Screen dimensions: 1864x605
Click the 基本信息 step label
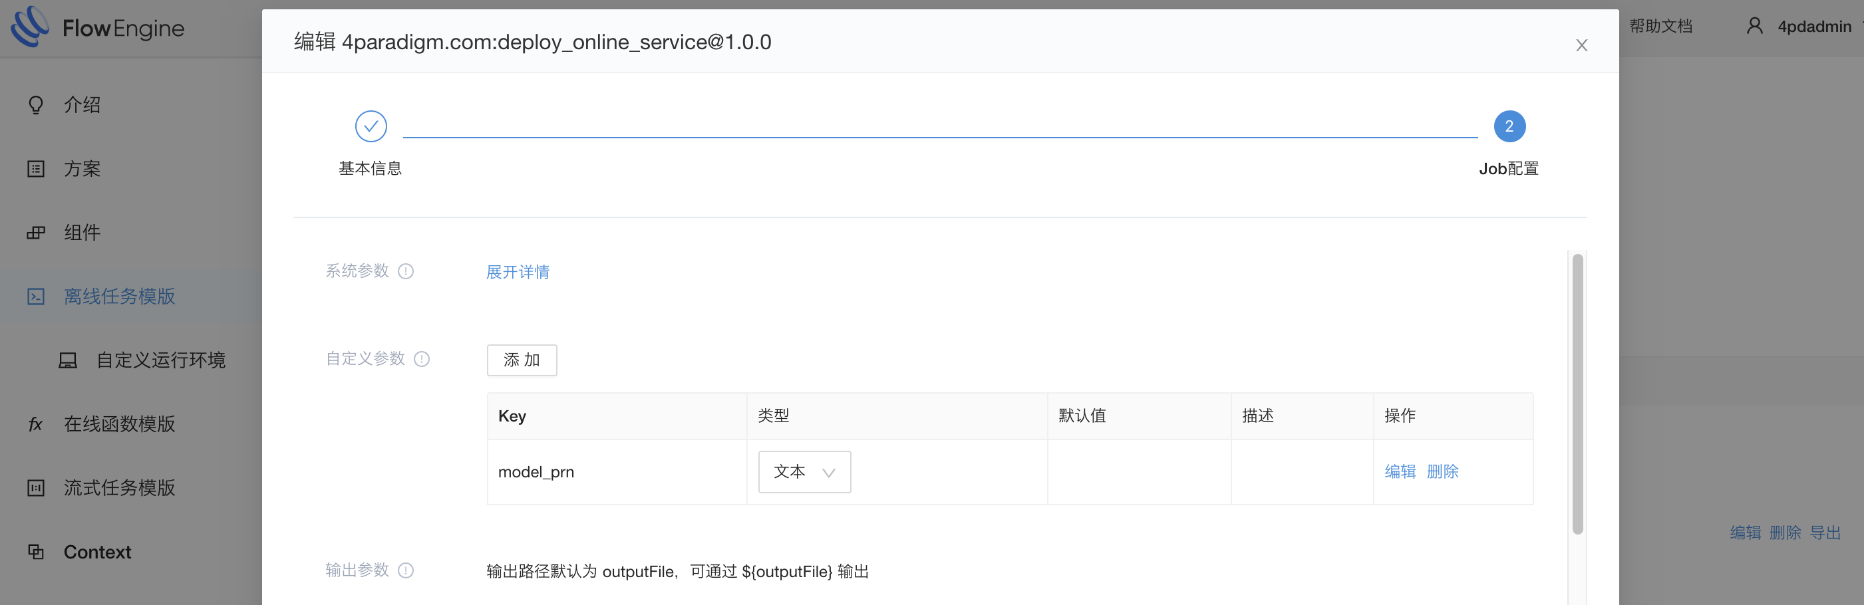tap(370, 168)
